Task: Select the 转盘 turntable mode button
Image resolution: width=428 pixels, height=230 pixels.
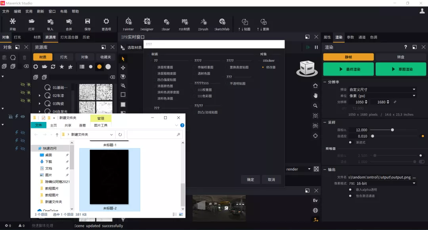Action: tap(401, 57)
